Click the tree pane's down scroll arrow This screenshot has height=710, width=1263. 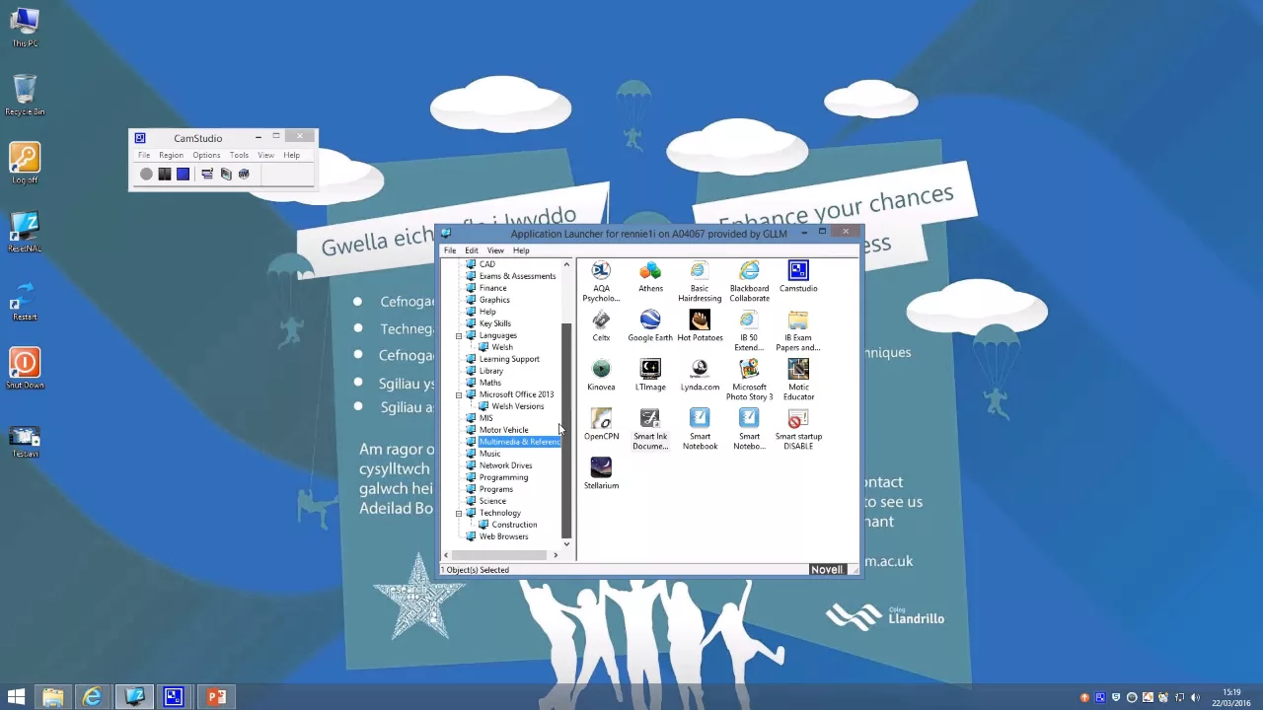click(x=566, y=543)
